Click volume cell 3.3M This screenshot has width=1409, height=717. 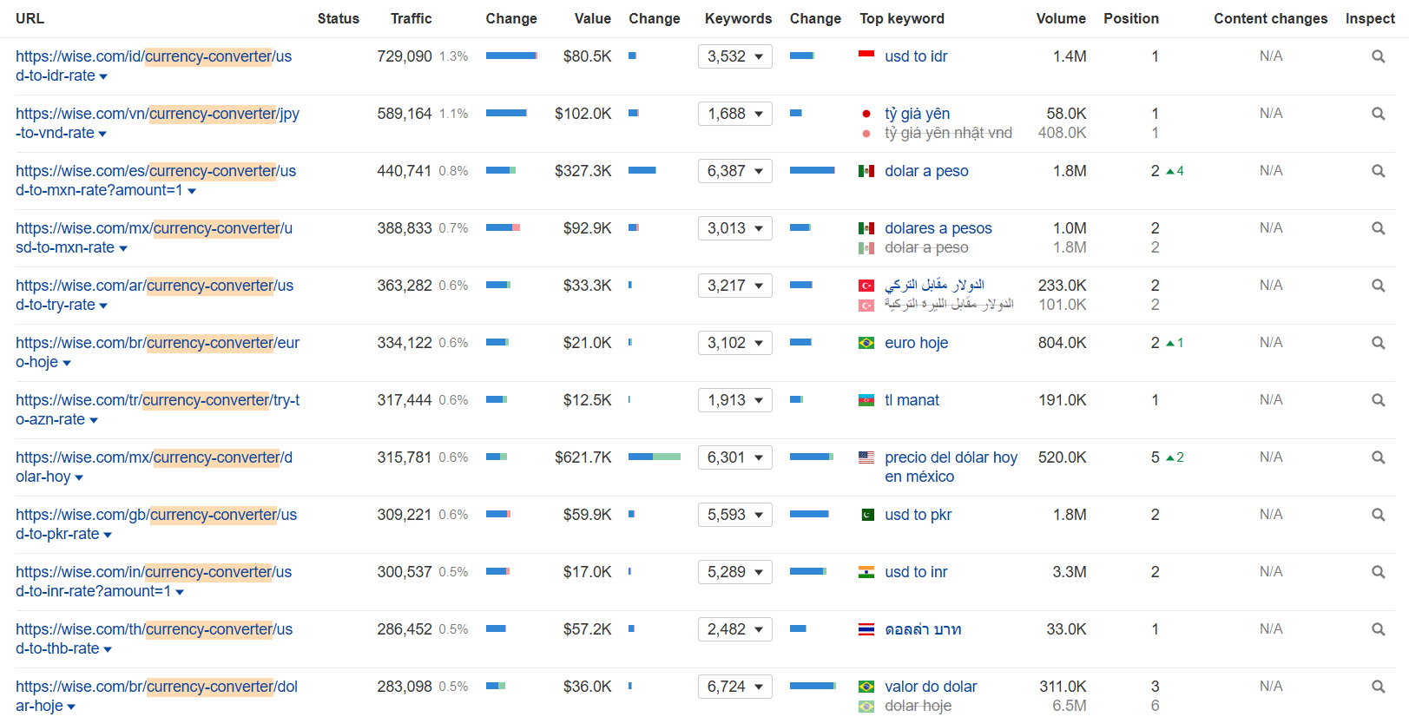[1070, 572]
